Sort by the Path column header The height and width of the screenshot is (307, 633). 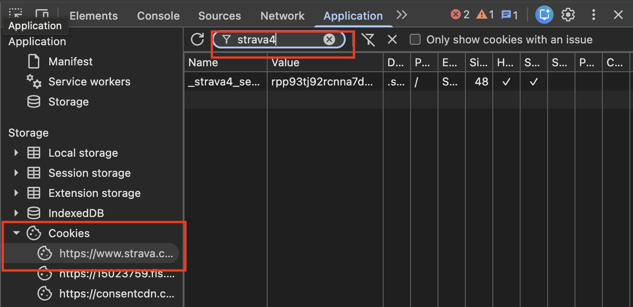pyautogui.click(x=424, y=63)
